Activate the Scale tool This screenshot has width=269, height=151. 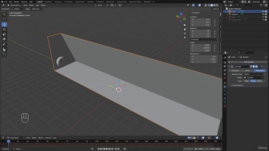click(4, 34)
